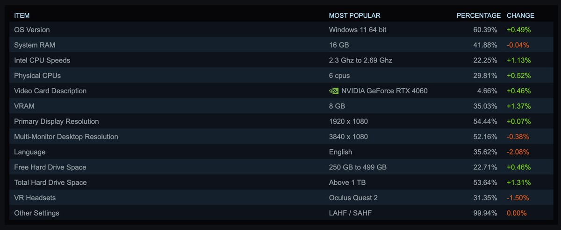Viewport: 561px width, 230px height.
Task: Expand Multi-Monitor Desktop Resolution row
Action: pyautogui.click(x=66, y=137)
